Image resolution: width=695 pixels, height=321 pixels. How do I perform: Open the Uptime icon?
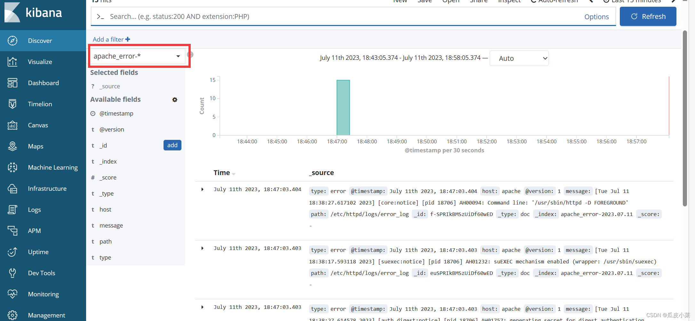(x=12, y=252)
